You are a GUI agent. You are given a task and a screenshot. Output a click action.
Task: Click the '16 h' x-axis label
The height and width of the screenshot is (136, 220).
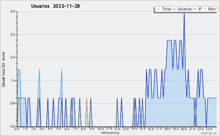tap(151, 129)
